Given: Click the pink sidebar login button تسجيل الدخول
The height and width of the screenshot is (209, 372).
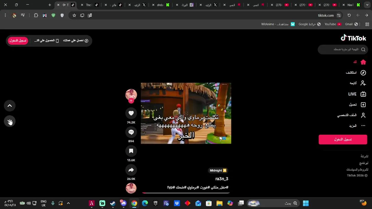Looking at the screenshot, I should pyautogui.click(x=343, y=139).
